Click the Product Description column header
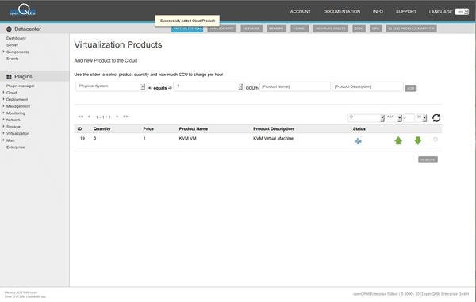Screen dimensions: 476x302 coord(273,129)
